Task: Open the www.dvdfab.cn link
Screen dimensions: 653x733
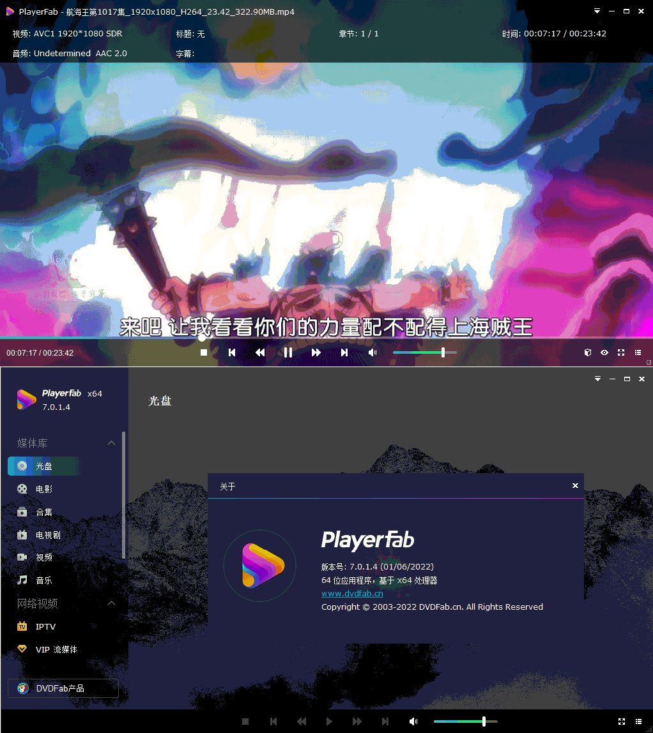Action: (351, 593)
